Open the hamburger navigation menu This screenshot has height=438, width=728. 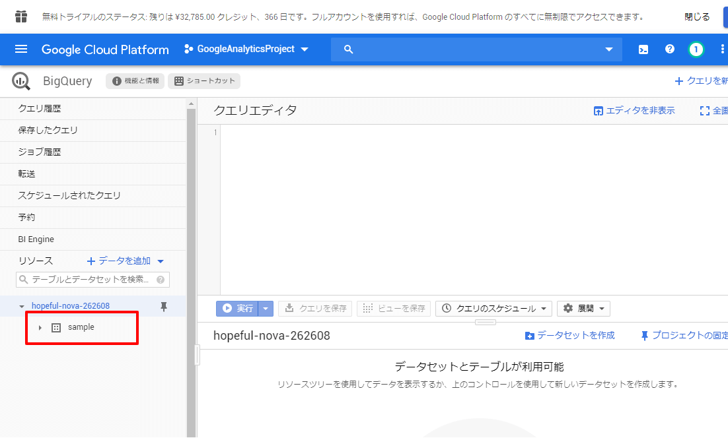(21, 49)
